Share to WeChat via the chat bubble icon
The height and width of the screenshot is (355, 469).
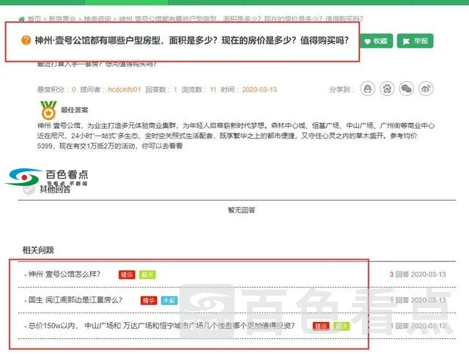(x=407, y=89)
